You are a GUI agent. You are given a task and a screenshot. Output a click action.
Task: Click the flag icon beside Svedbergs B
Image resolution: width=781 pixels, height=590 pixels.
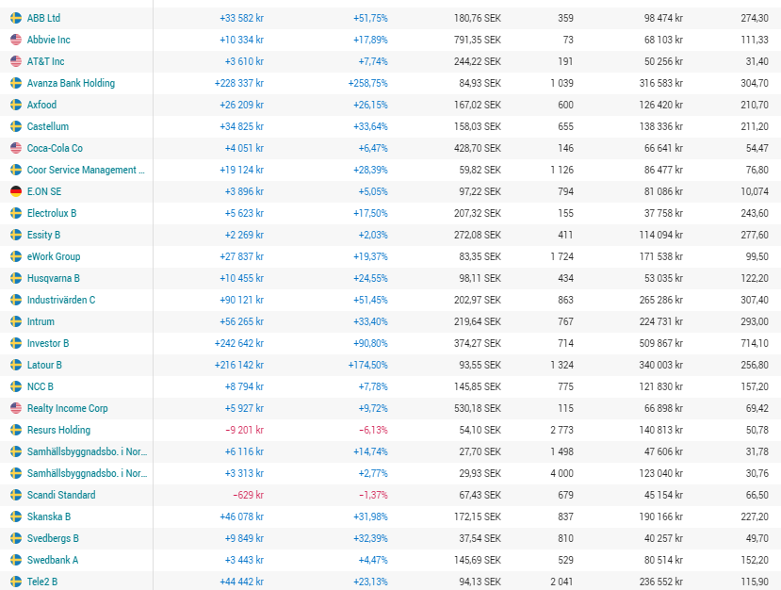[x=16, y=538]
